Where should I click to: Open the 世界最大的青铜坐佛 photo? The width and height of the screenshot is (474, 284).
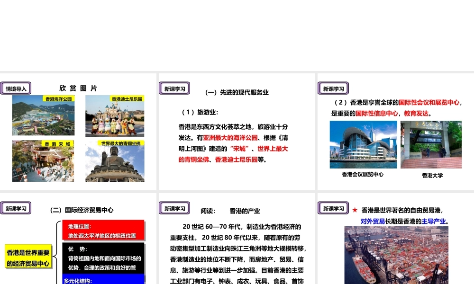tap(115, 161)
